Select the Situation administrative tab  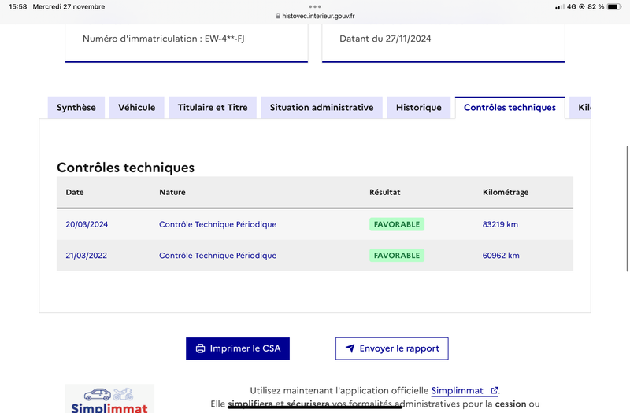pos(321,108)
